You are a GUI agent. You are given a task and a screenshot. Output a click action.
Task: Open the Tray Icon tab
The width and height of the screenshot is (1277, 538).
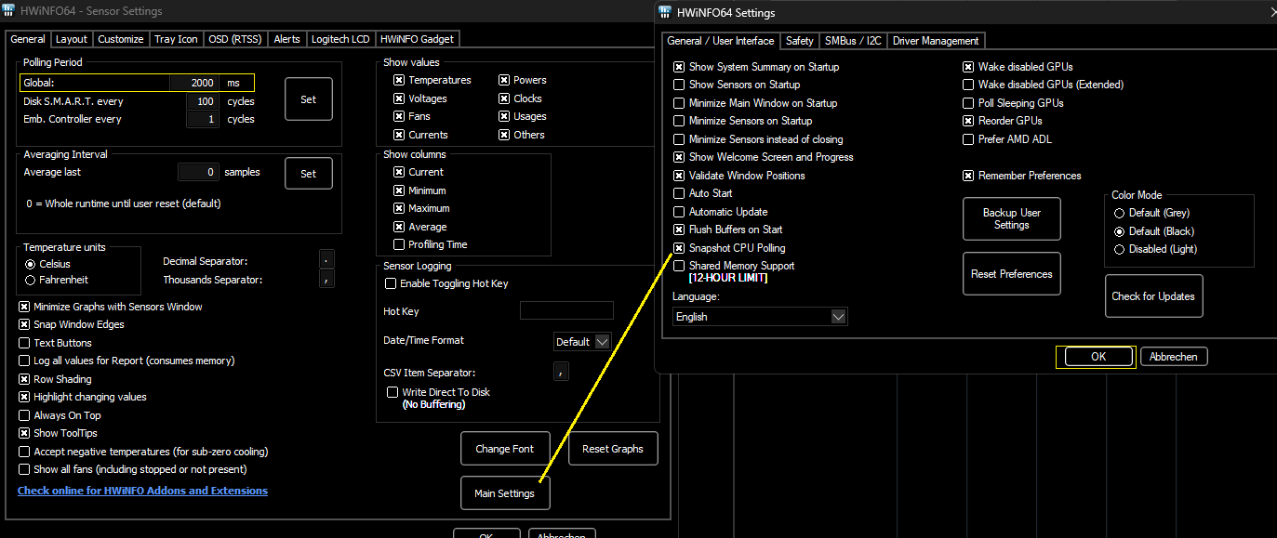pyautogui.click(x=176, y=39)
